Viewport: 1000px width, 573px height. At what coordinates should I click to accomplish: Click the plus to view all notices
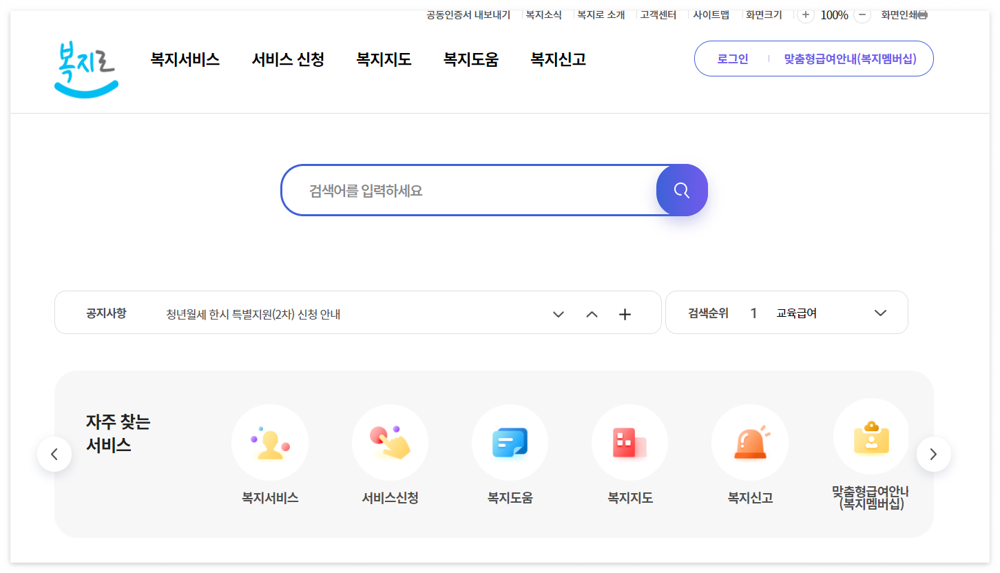(625, 313)
